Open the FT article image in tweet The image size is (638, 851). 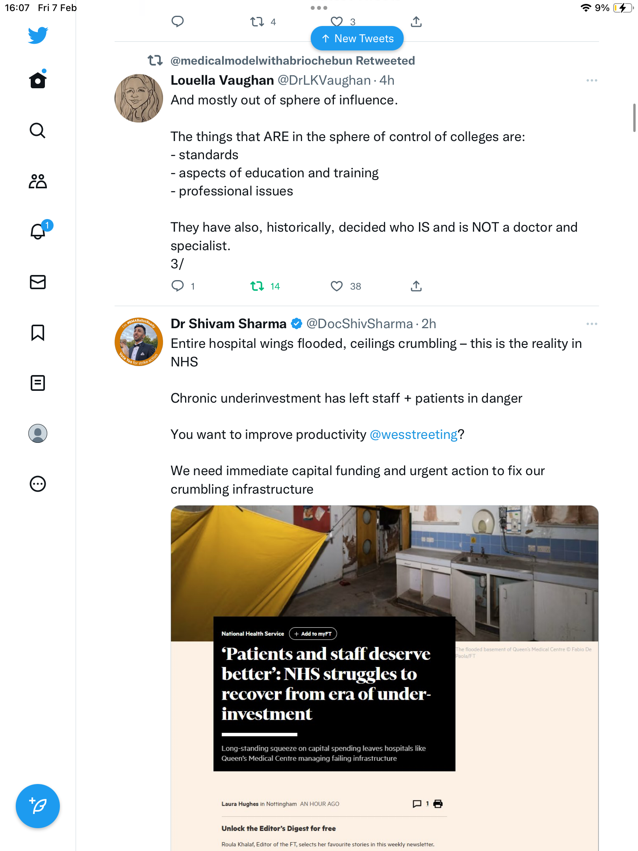pyautogui.click(x=385, y=678)
